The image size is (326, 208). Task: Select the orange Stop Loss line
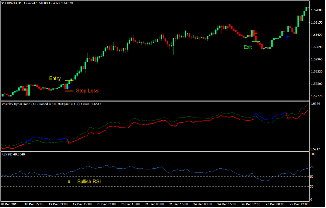[69, 91]
